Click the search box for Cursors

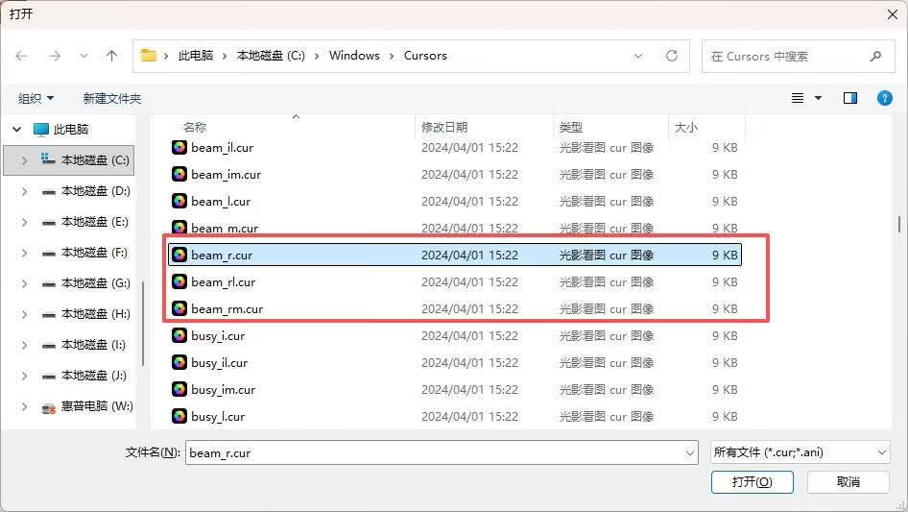pyautogui.click(x=798, y=57)
